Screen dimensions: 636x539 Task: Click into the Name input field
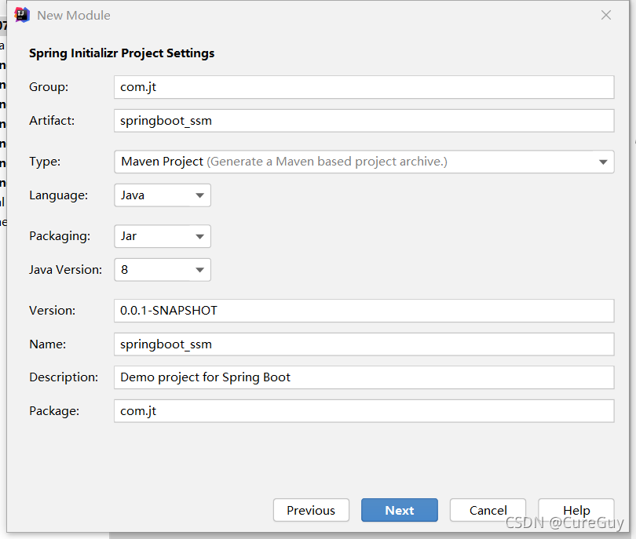pos(364,344)
